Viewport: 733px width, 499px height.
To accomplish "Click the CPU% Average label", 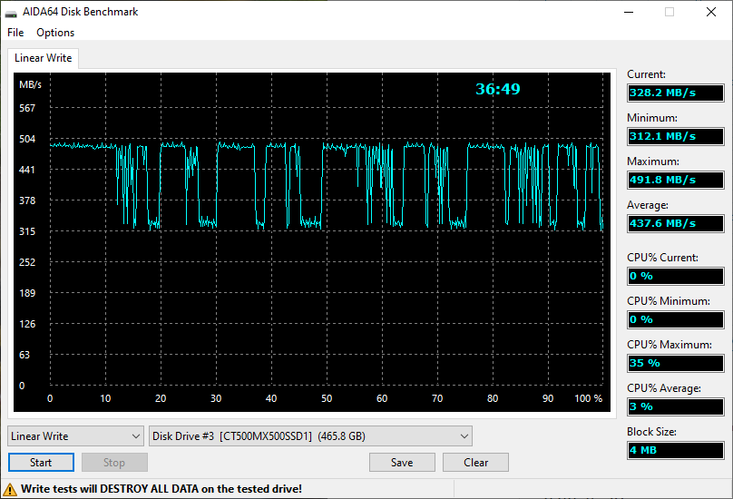I will (x=664, y=388).
